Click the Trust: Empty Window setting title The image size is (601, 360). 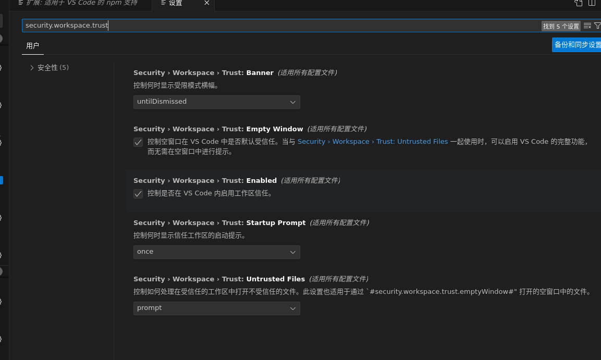218,129
